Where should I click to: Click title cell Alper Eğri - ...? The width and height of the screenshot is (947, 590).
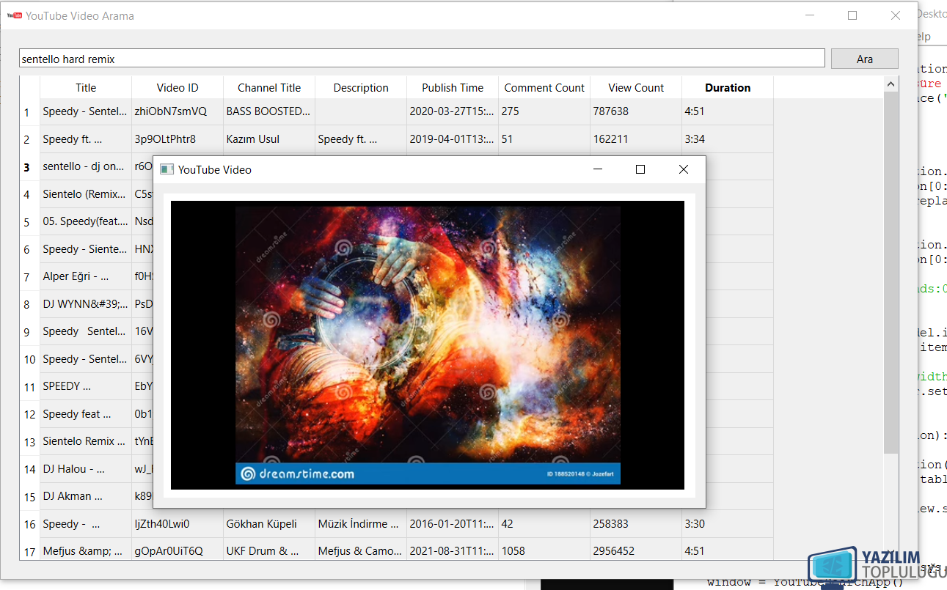click(86, 276)
